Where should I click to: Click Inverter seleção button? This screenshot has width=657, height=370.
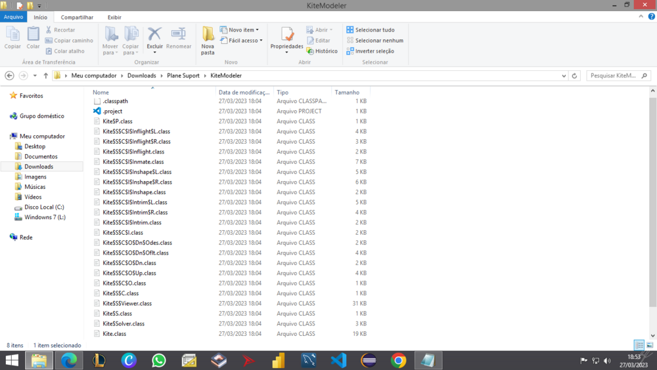(371, 51)
